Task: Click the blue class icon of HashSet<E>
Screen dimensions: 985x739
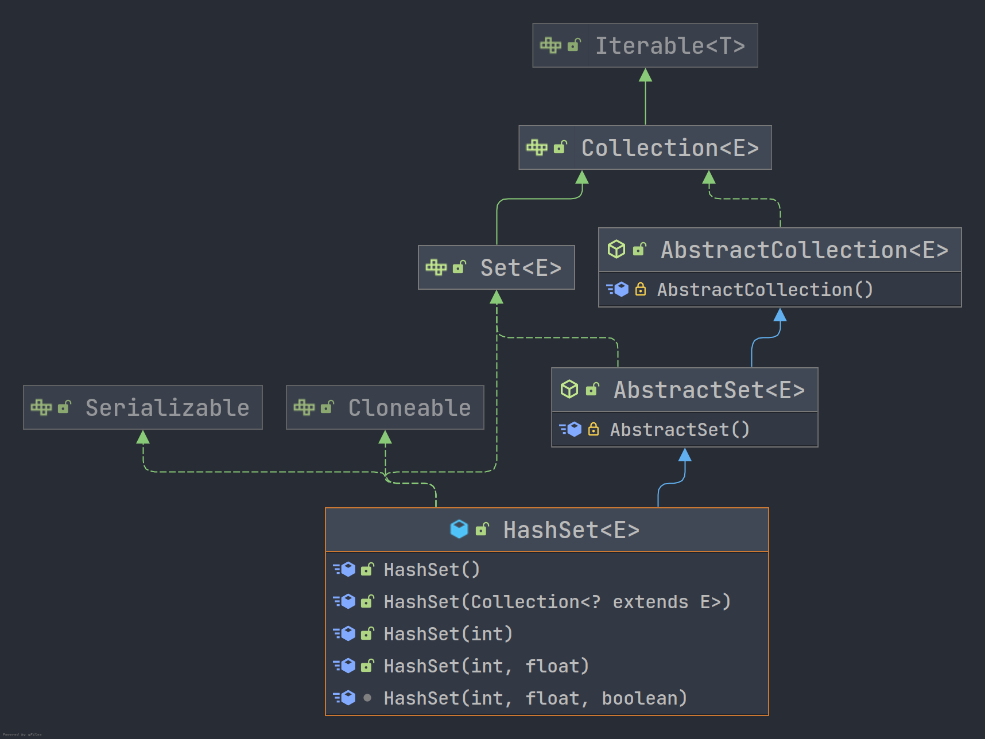Action: 459,529
